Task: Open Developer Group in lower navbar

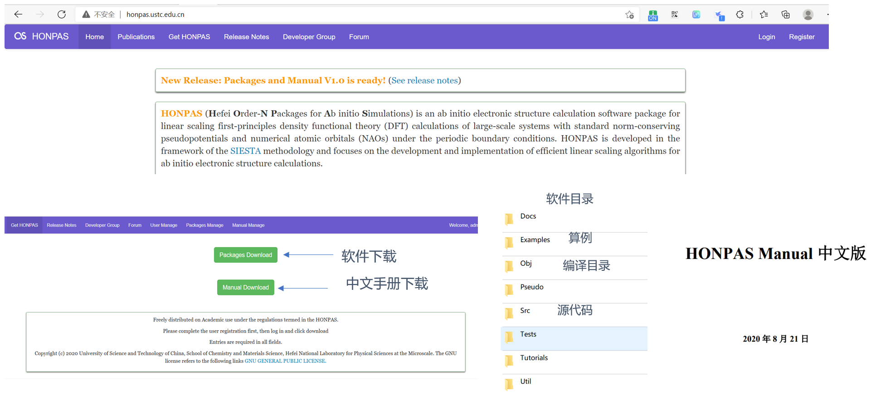Action: click(102, 225)
